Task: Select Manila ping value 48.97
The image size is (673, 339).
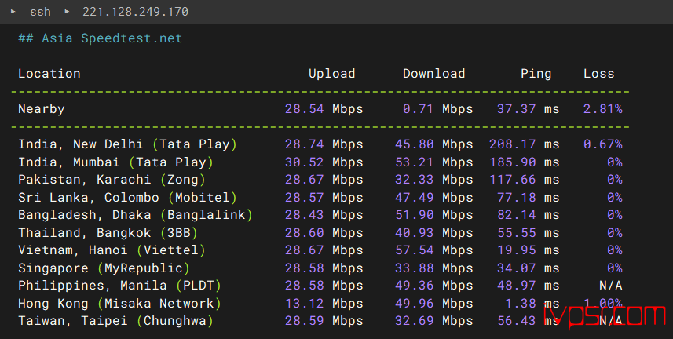Action: [x=516, y=286]
